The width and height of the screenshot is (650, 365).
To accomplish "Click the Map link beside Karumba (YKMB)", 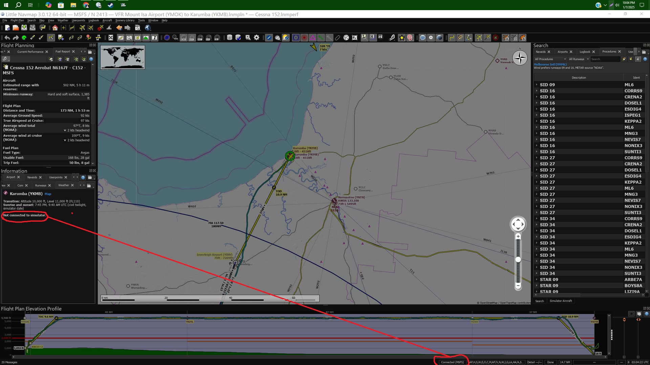I will coord(48,194).
